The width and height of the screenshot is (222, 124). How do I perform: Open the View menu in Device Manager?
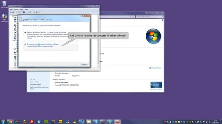(x=22, y=10)
